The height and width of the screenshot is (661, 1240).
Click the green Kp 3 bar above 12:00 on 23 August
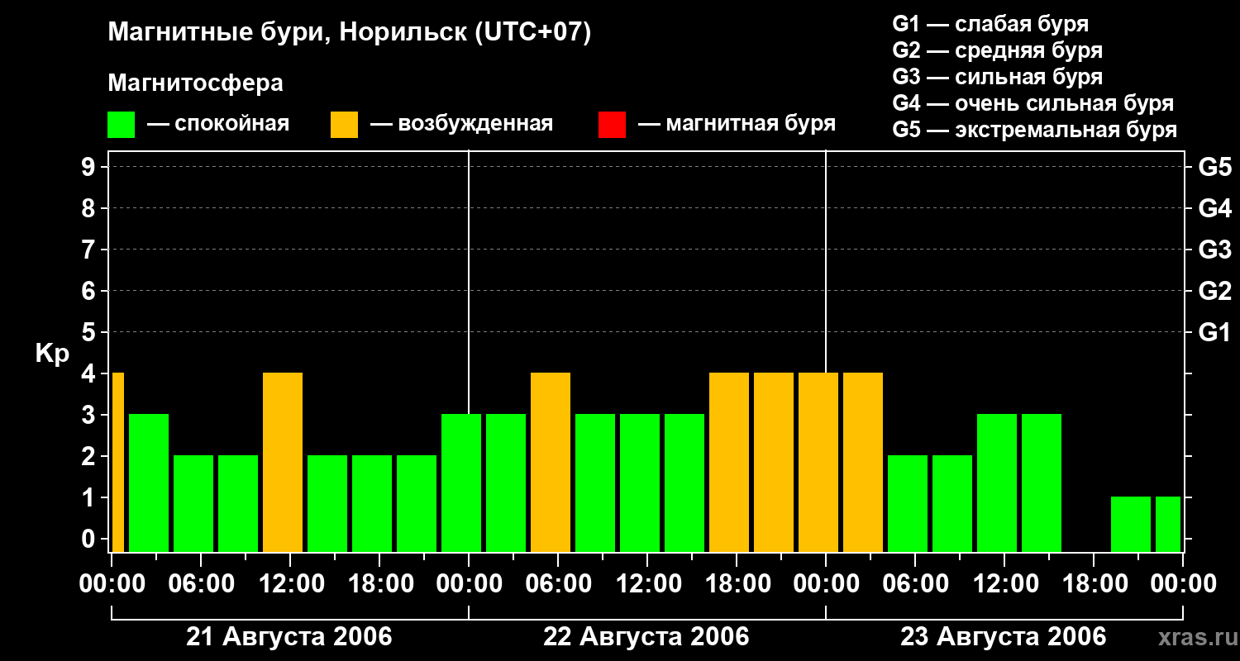point(997,483)
